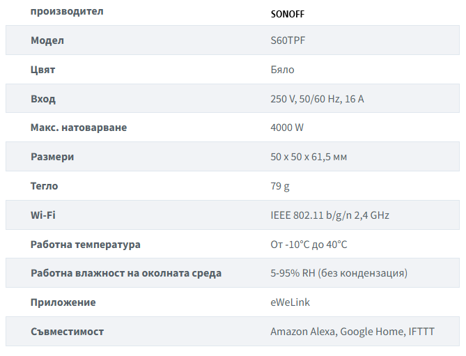466x356 pixels.
Task: Click the Модел row label
Action: pos(47,40)
